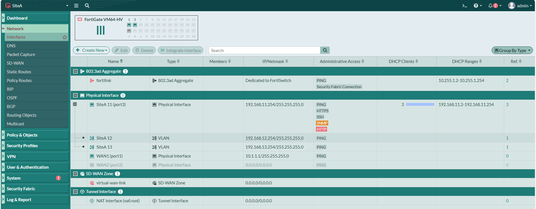Open the Create New dropdown
The image size is (536, 209).
pos(91,50)
